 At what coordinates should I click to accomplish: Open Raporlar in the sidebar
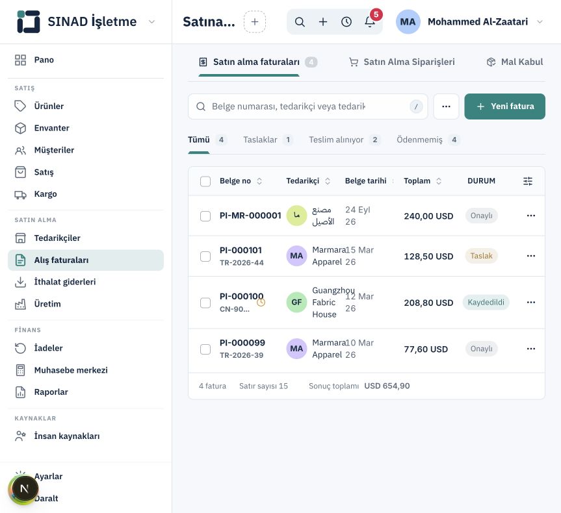click(86, 392)
